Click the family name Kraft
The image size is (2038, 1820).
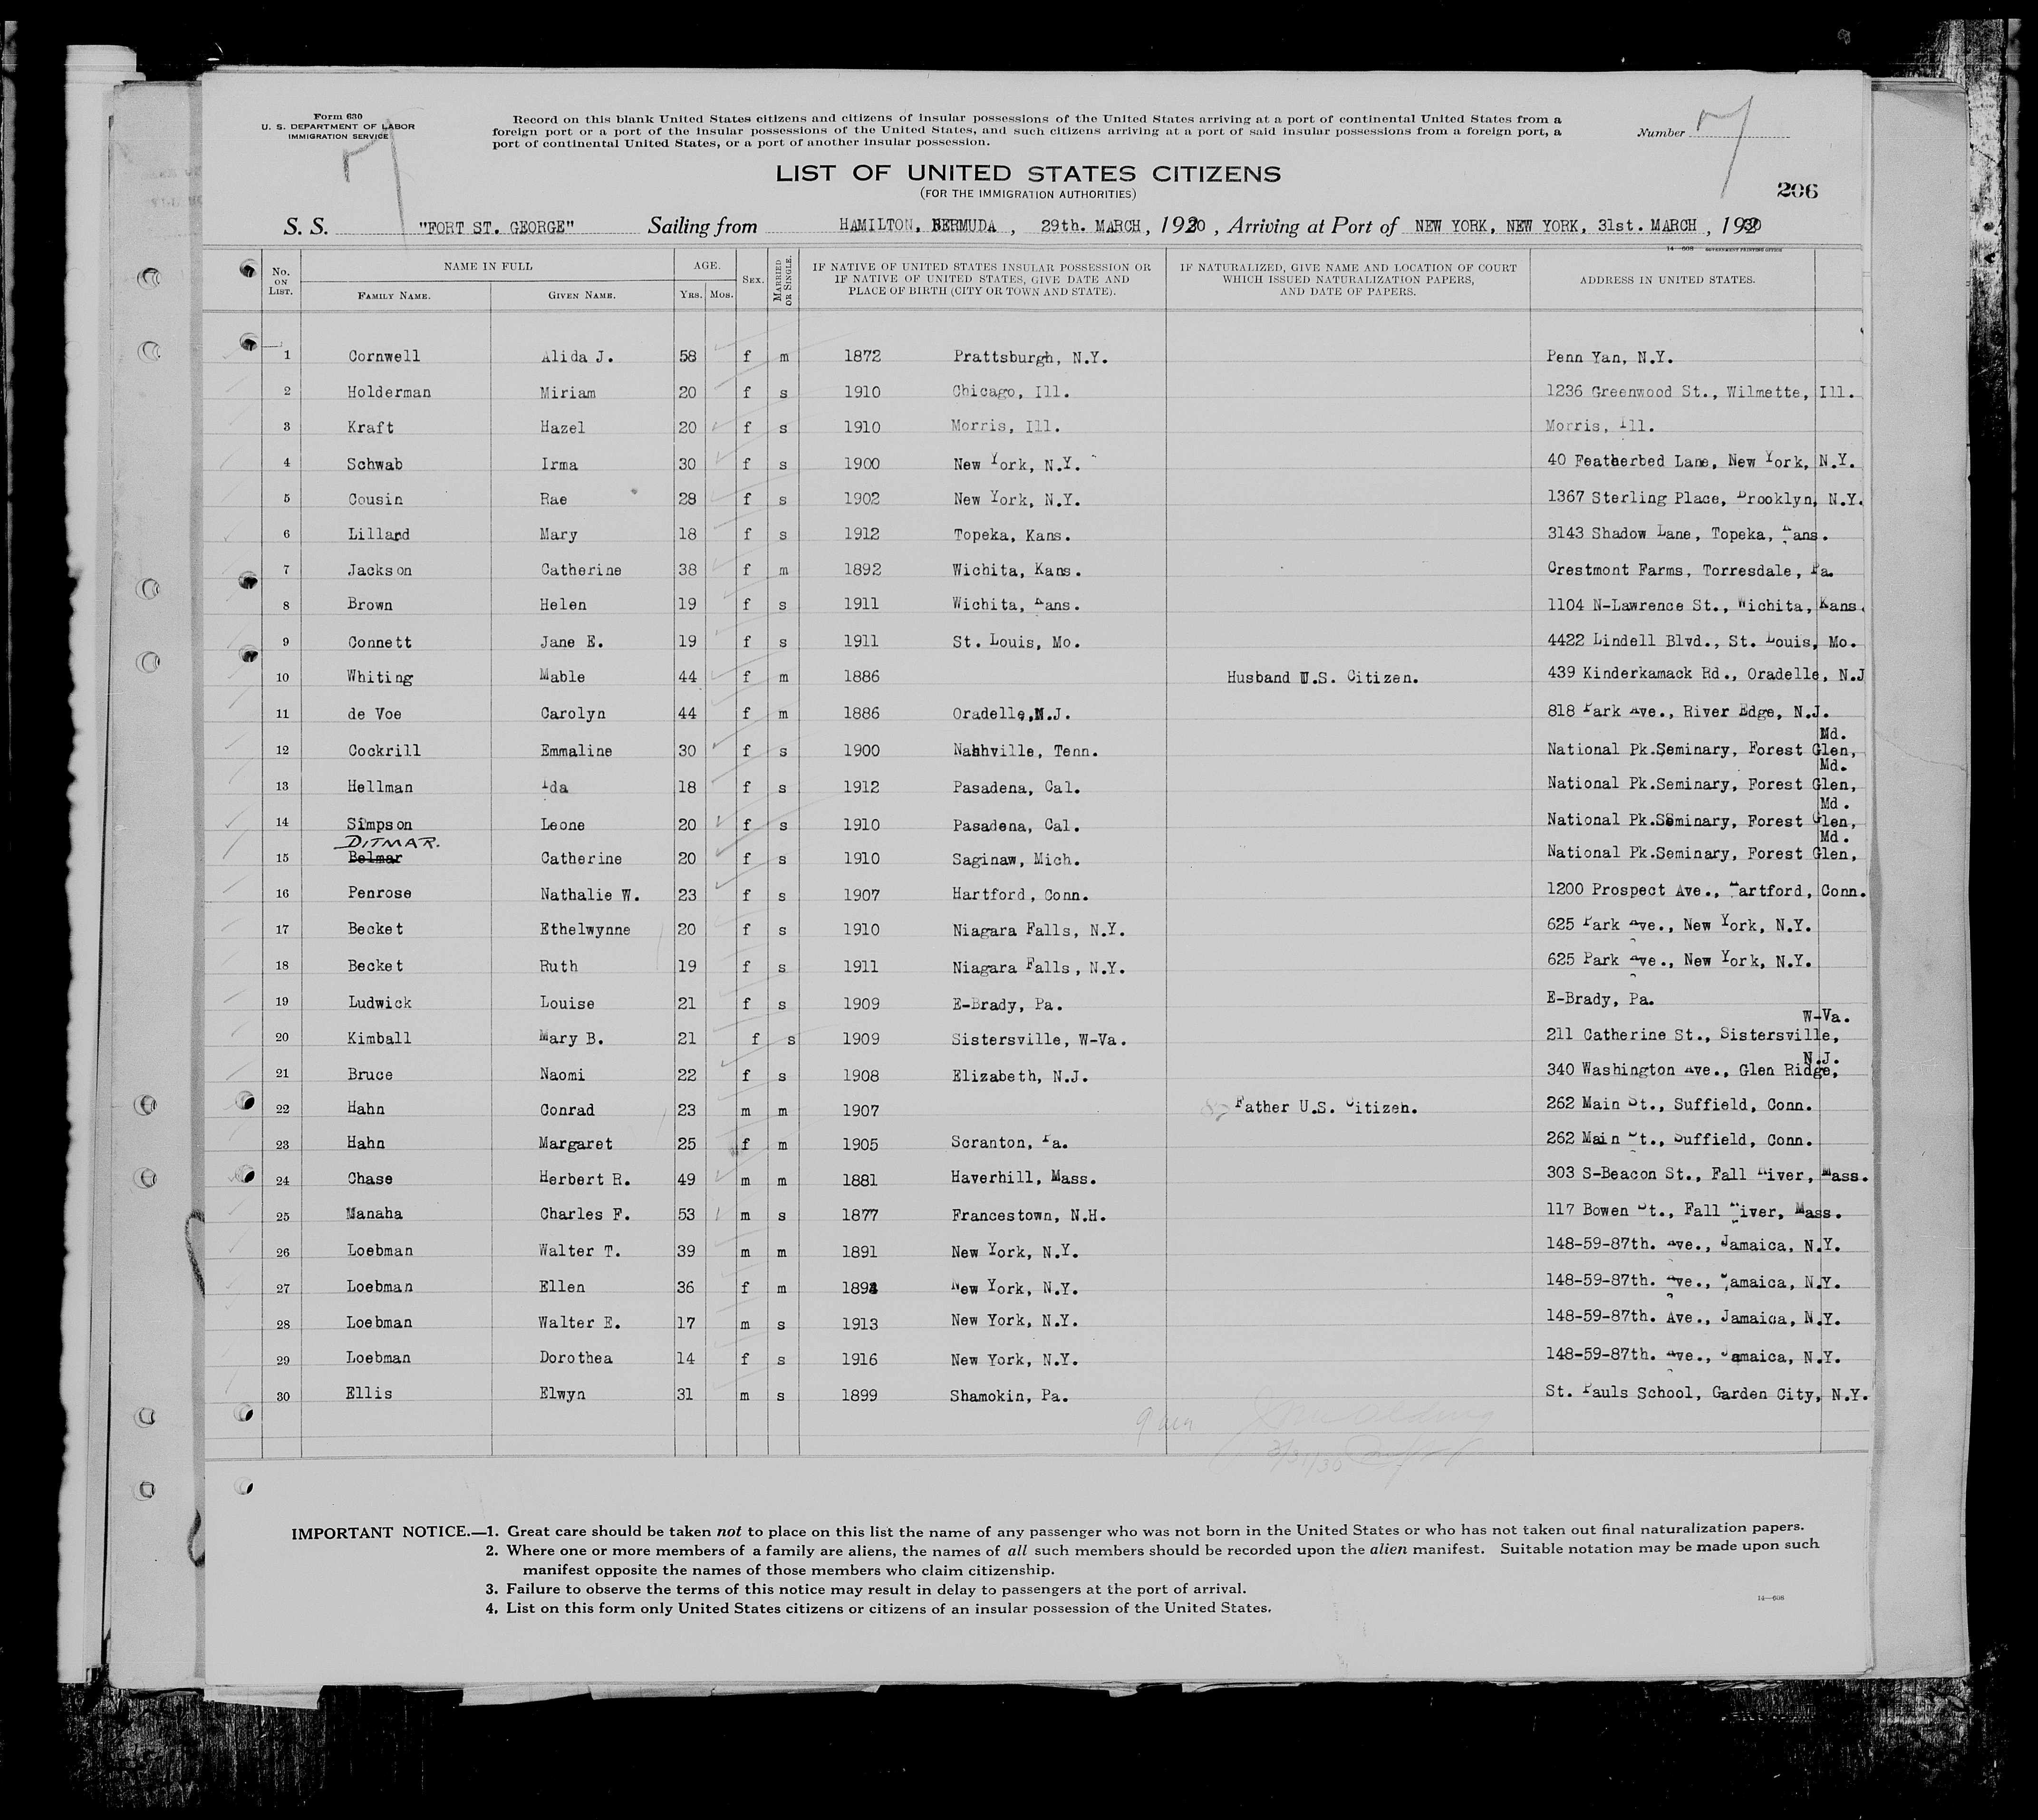tap(370, 427)
